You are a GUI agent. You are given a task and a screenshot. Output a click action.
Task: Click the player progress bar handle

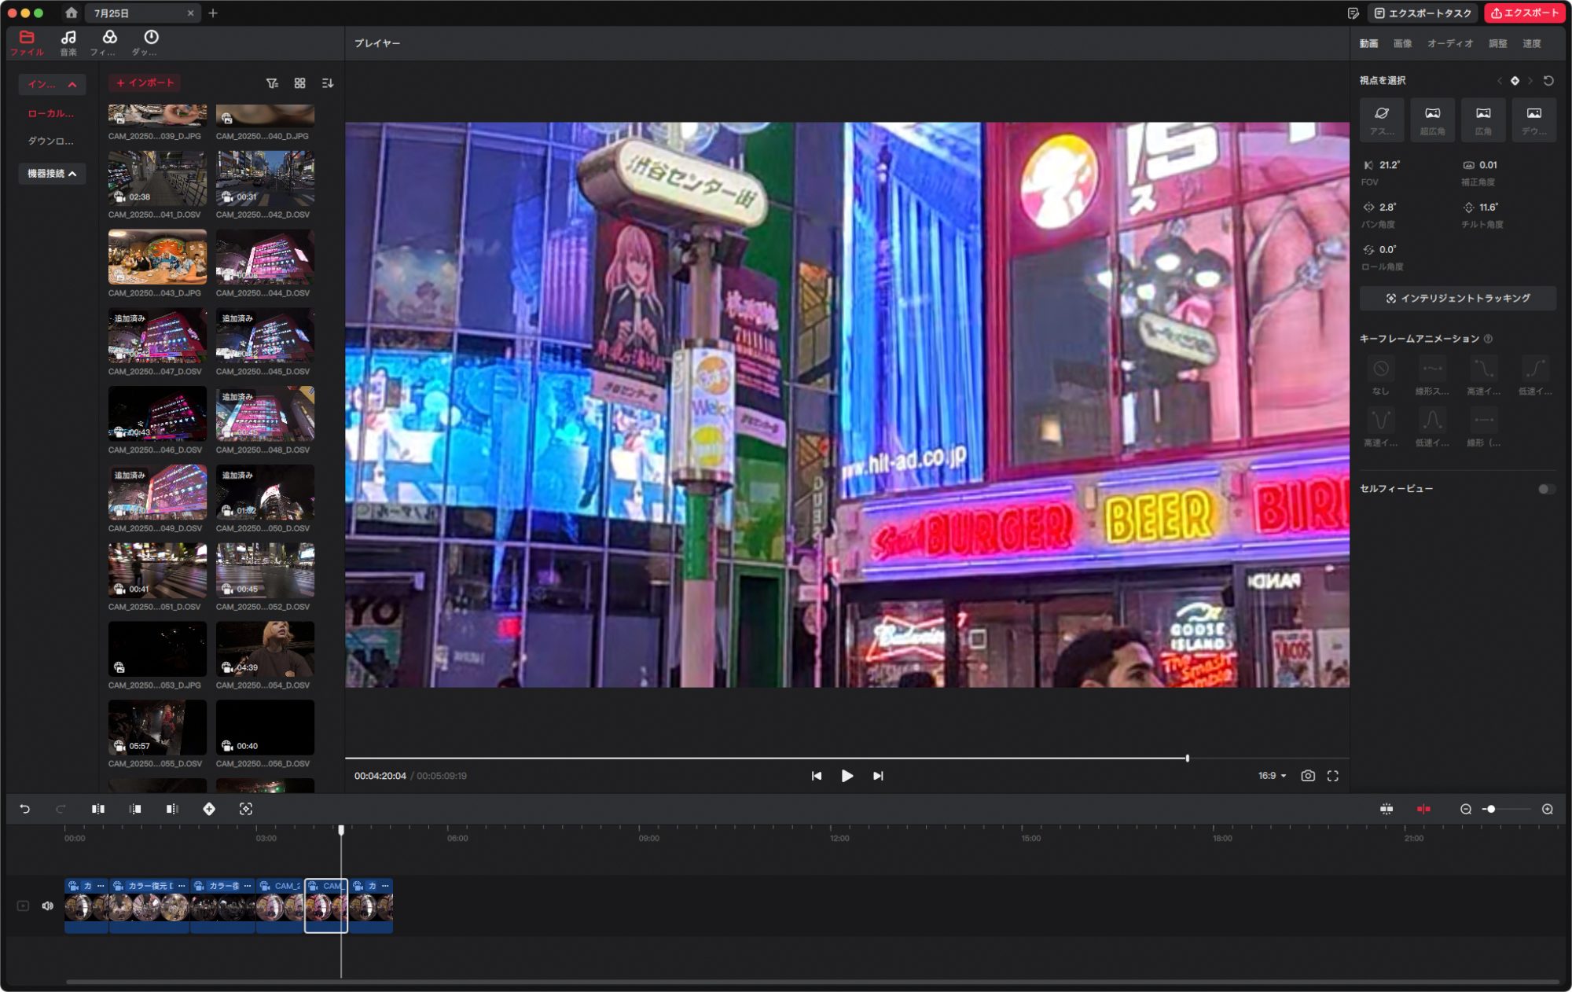point(1187,758)
